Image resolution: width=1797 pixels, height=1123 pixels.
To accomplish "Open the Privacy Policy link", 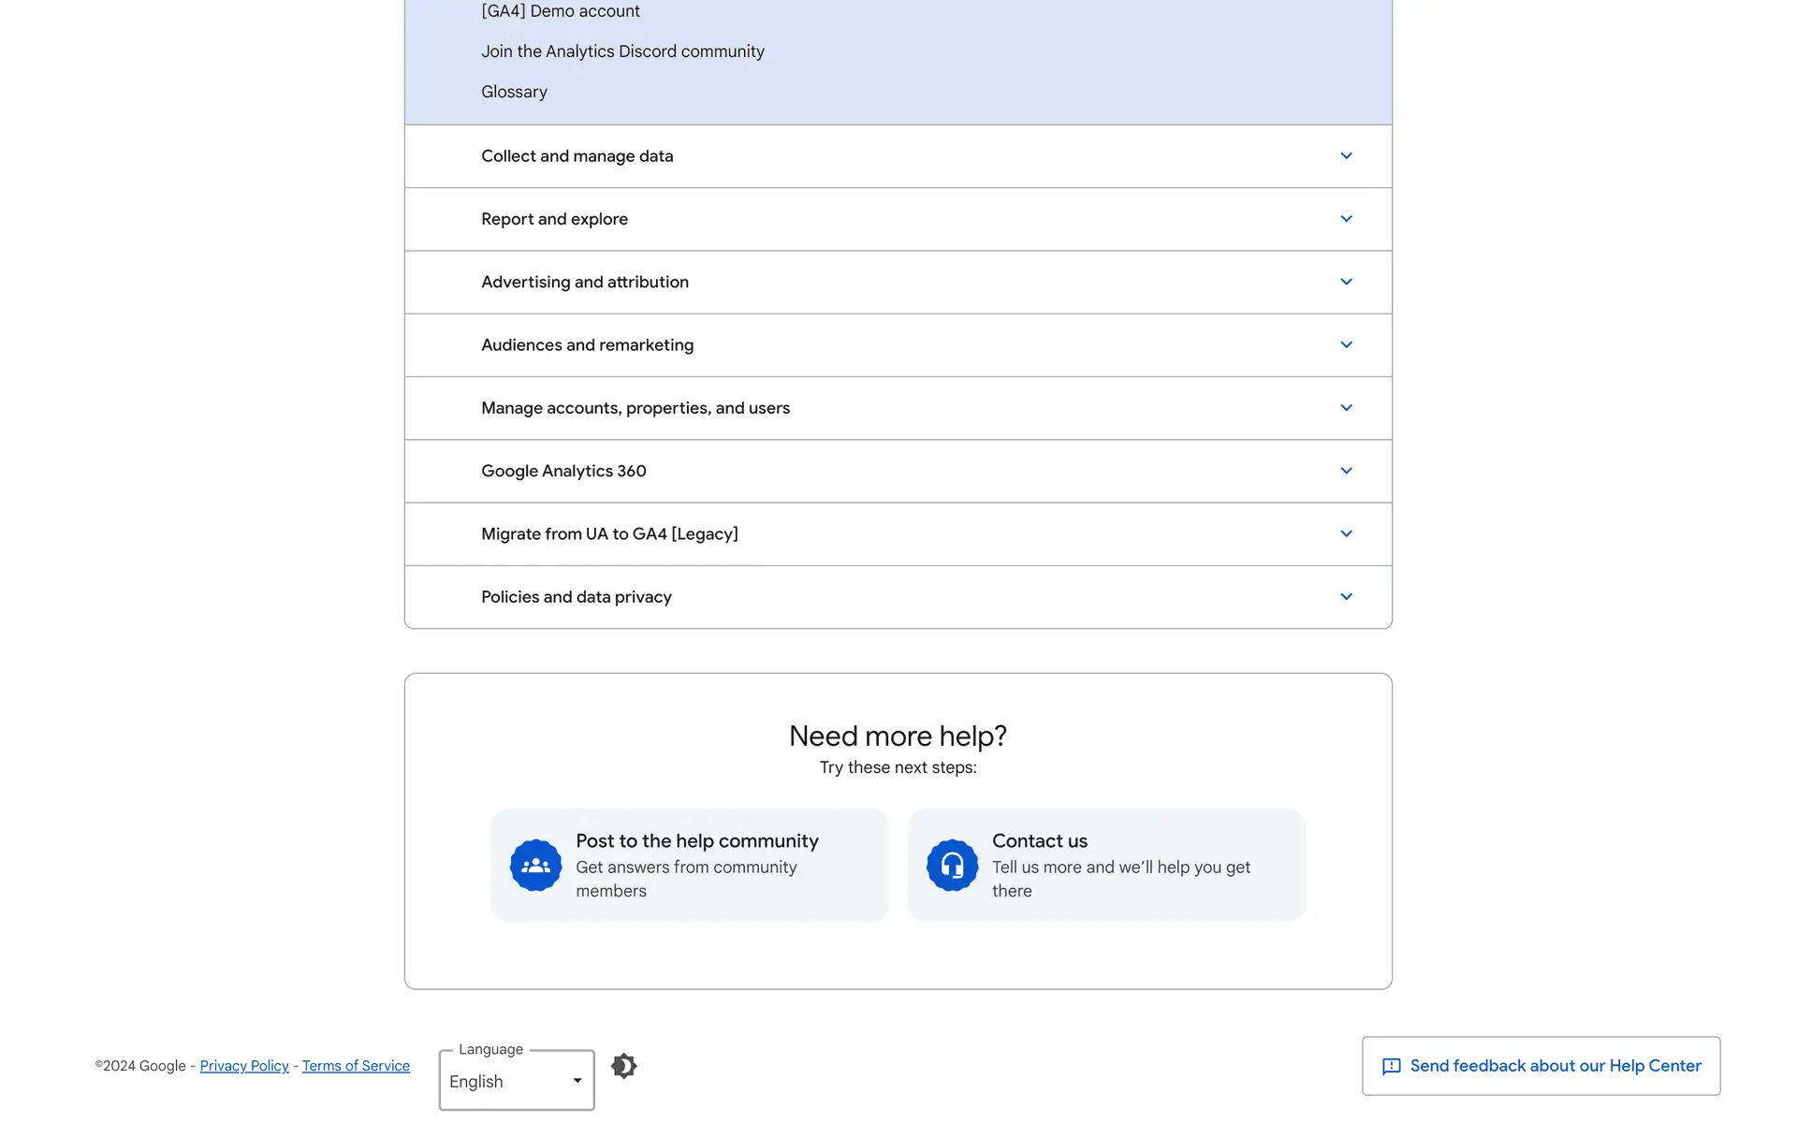I will 244,1066.
